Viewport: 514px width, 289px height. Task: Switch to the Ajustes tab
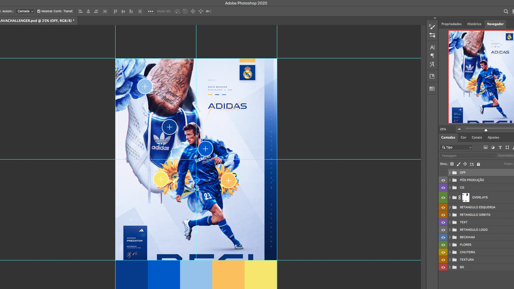493,138
